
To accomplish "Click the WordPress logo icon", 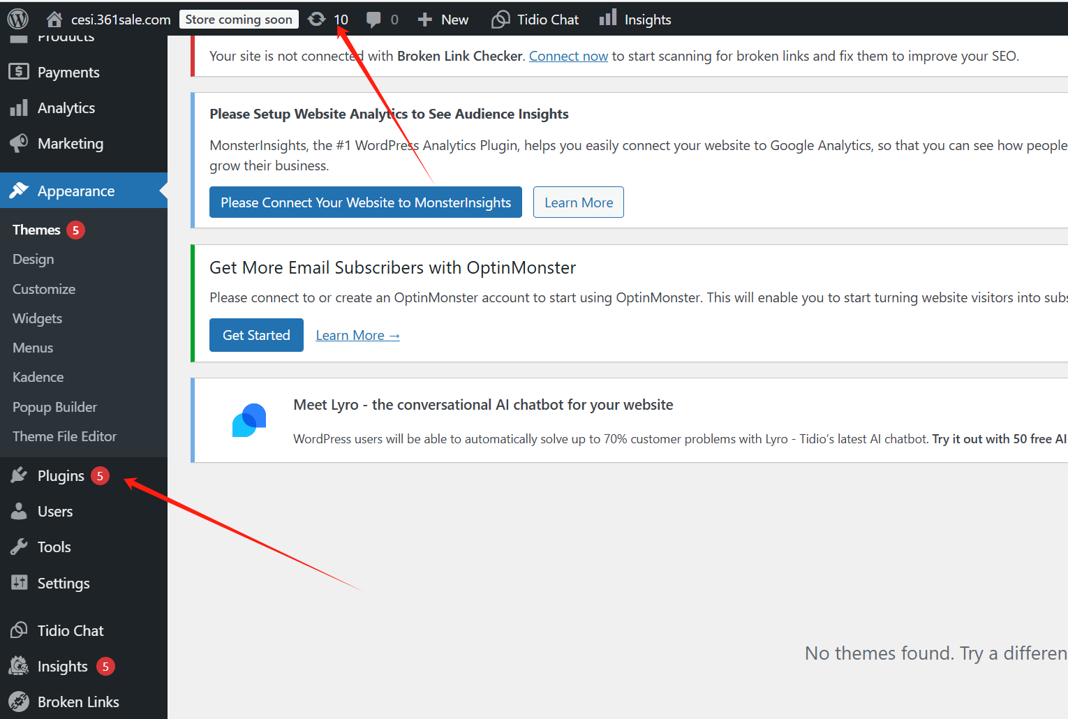I will click(x=17, y=19).
